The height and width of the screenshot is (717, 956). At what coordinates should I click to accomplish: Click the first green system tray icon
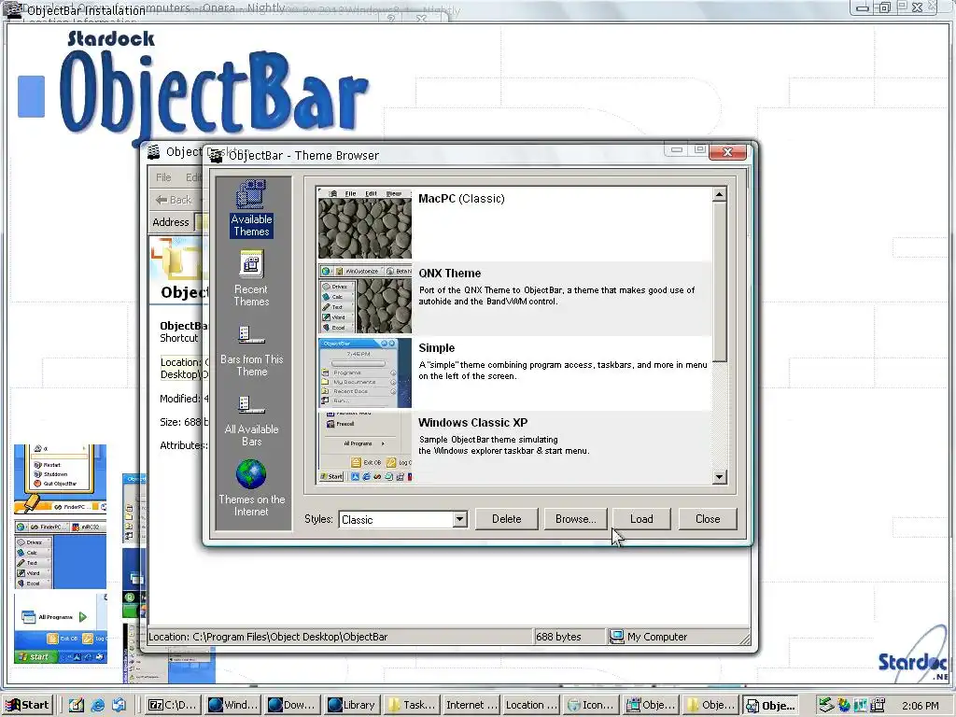pos(826,705)
